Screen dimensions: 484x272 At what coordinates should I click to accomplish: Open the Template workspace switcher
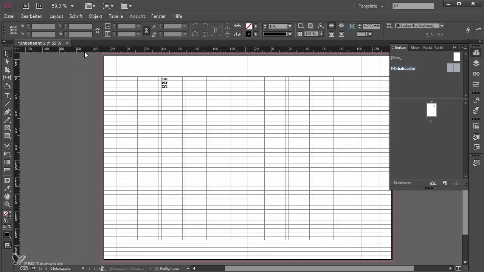371,6
